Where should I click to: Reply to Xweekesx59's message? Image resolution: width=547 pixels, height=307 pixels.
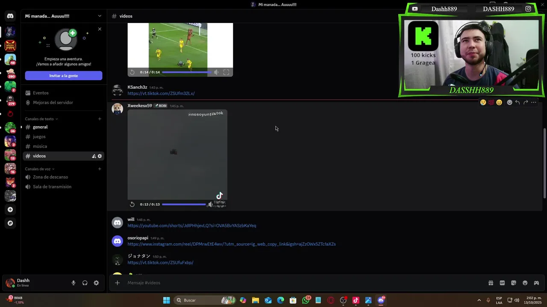(x=518, y=102)
